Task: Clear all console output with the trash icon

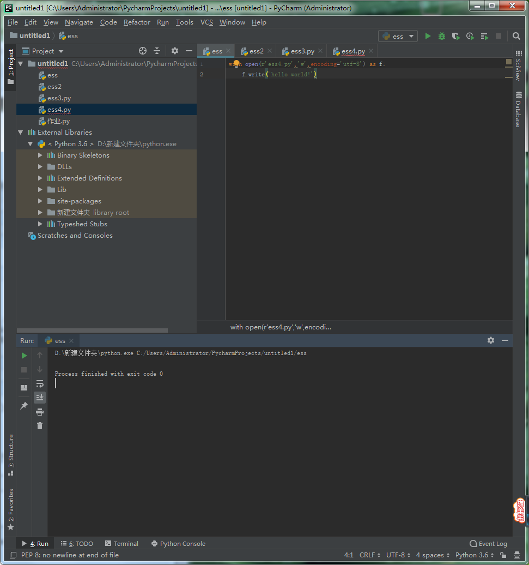Action: tap(40, 426)
